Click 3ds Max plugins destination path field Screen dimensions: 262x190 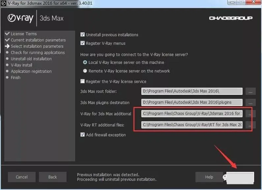pos(192,102)
